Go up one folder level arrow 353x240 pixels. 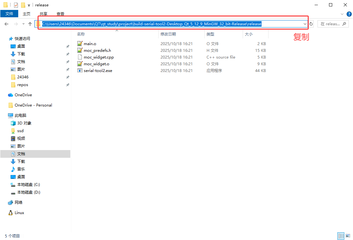tap(30, 24)
